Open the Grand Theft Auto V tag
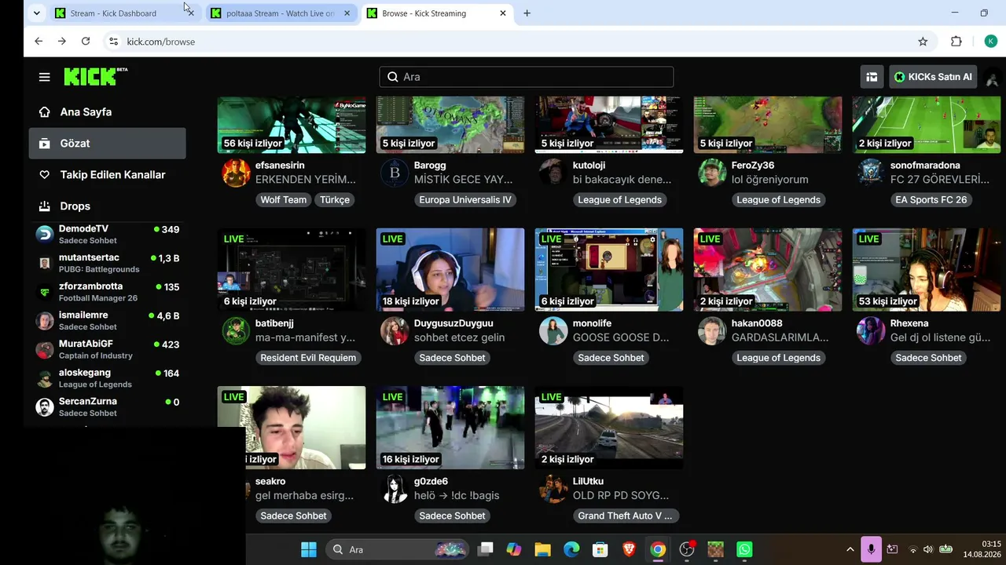The image size is (1006, 565). tap(625, 516)
